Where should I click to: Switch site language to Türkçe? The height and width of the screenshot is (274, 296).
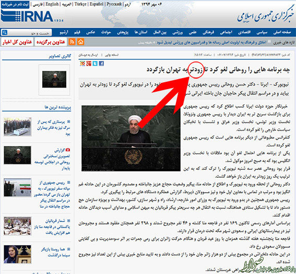click(80, 4)
